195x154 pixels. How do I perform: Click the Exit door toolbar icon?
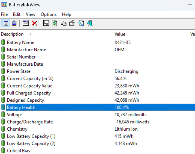[90, 23]
